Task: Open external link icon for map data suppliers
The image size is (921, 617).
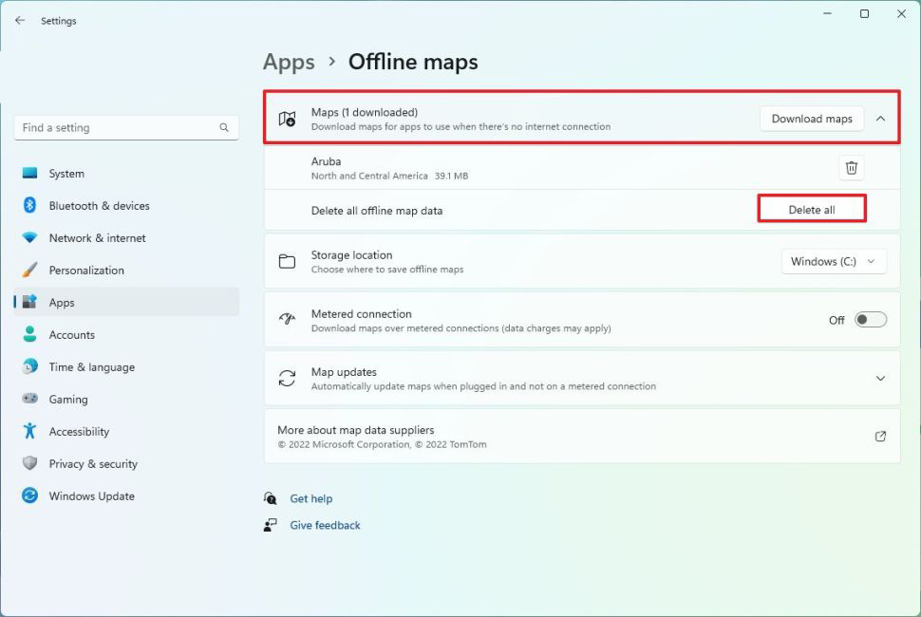Action: (x=879, y=437)
